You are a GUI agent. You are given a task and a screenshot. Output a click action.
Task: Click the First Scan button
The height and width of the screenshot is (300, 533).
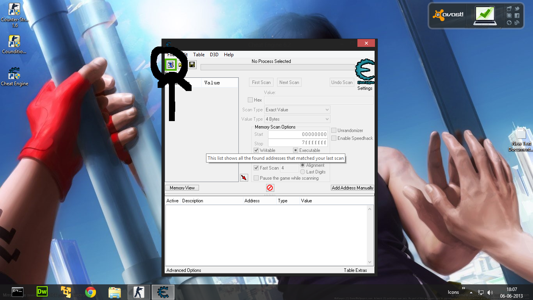(x=261, y=82)
